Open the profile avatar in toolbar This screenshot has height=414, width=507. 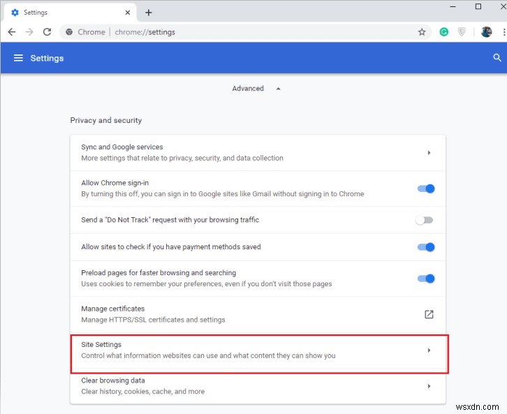point(486,32)
